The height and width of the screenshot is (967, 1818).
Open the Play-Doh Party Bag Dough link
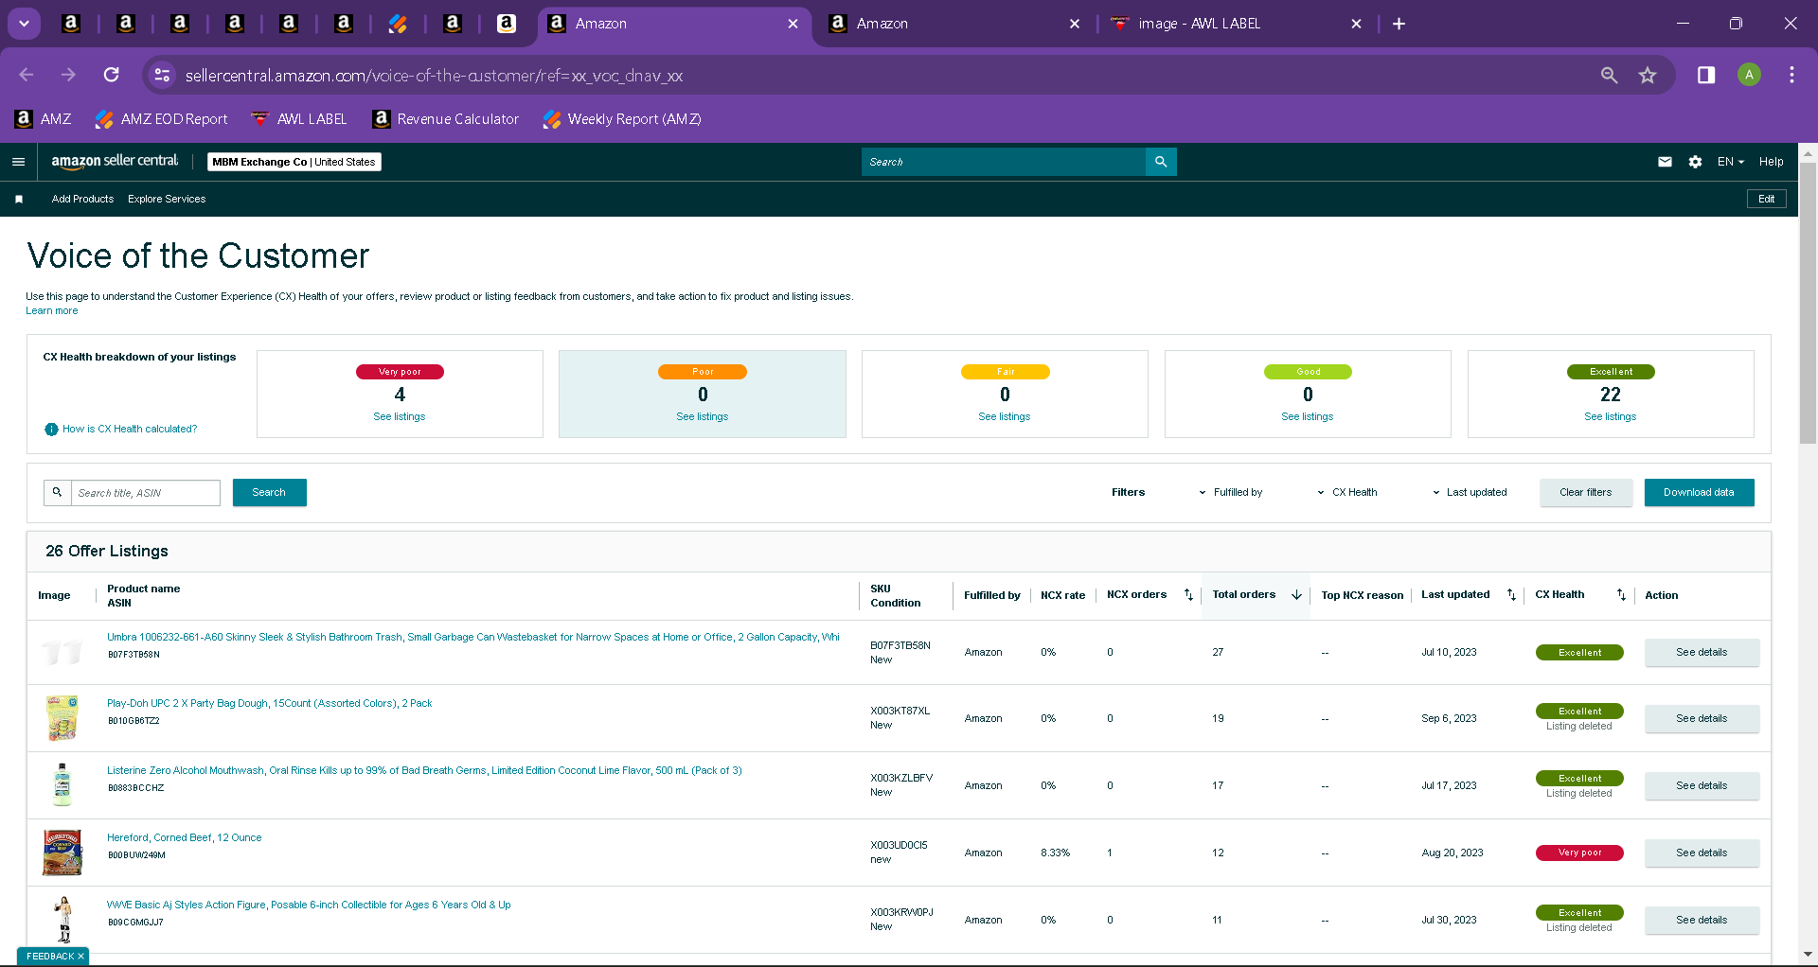point(270,704)
